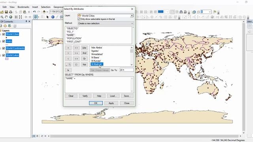The height and width of the screenshot is (142, 253).
Task: Select 'Ahmadabad' in the unique values list
Action: tap(97, 54)
